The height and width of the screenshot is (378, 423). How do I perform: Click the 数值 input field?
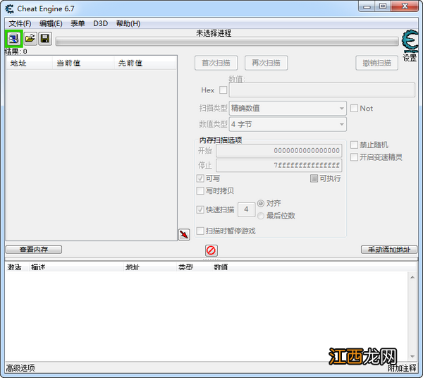tap(322, 90)
